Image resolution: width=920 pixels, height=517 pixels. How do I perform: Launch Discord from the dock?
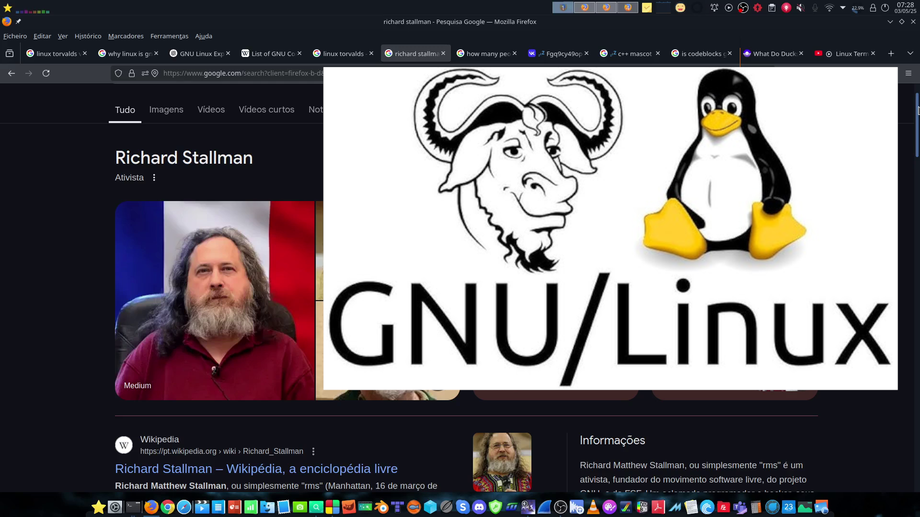coord(479,507)
